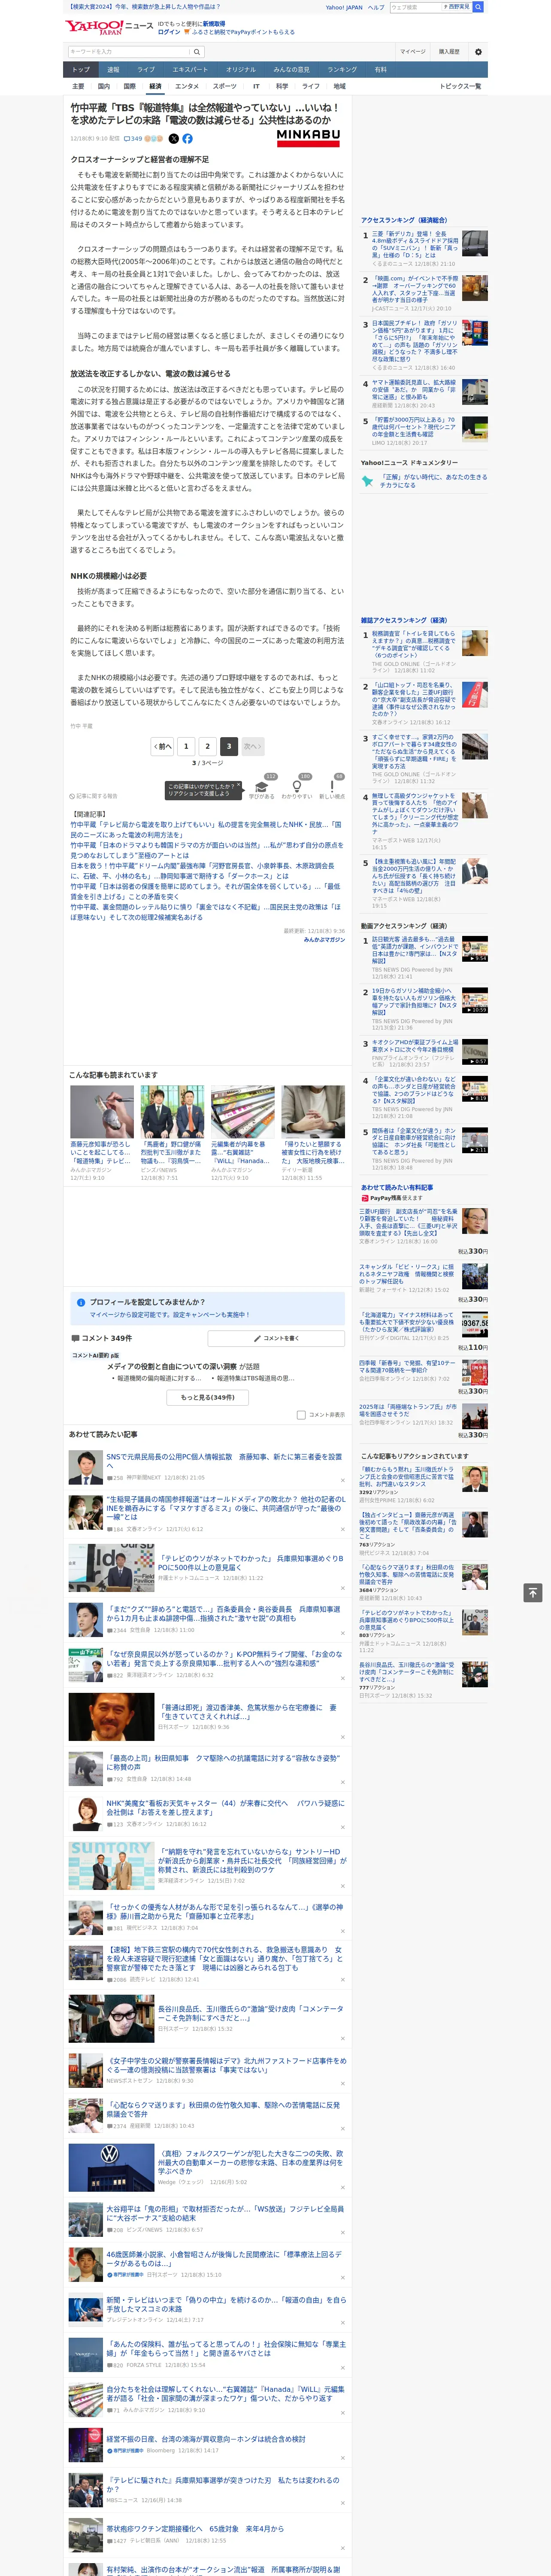Screen dimensions: 551x2576
Task: Open related article テレビ局から電波を取り上げてもいい
Action: click(206, 829)
